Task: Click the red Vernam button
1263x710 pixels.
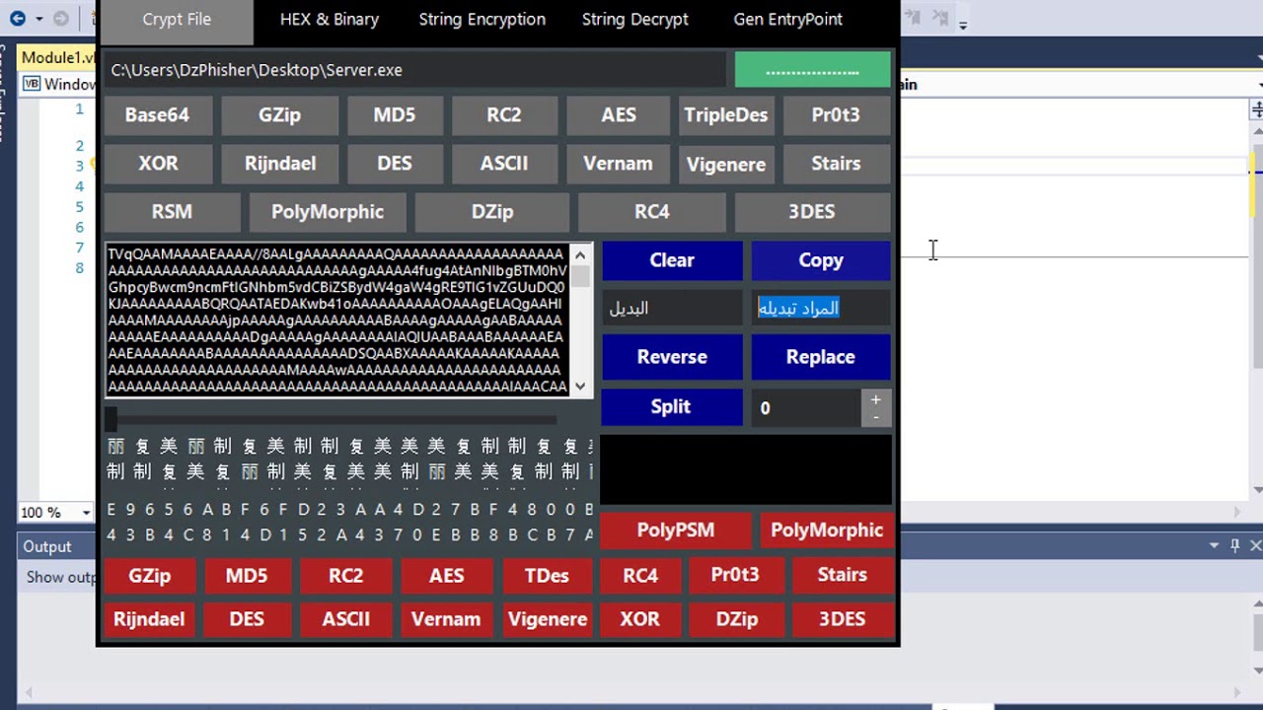Action: click(x=446, y=620)
